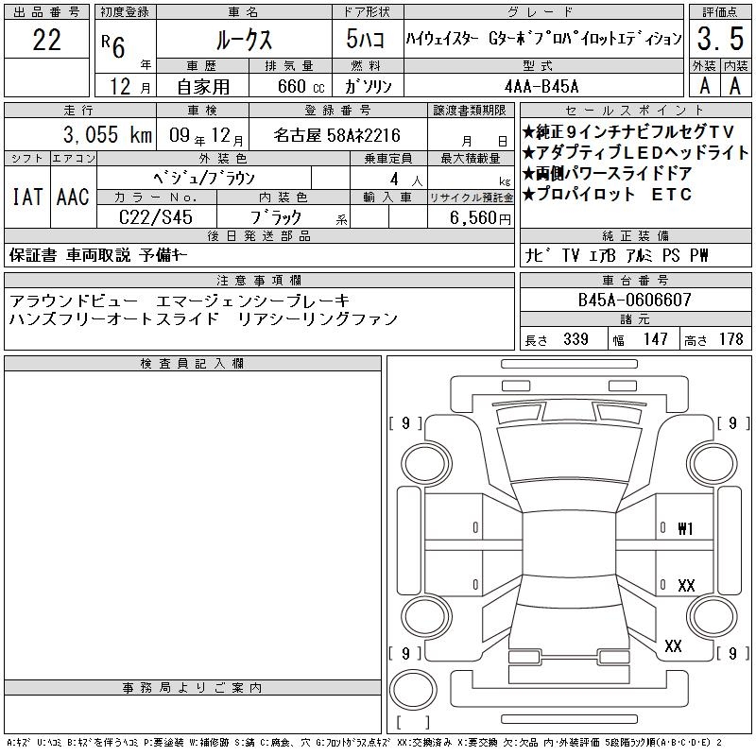This screenshot has width=756, height=756.
Task: Select the mileage value 3,055 km
Action: tap(108, 134)
